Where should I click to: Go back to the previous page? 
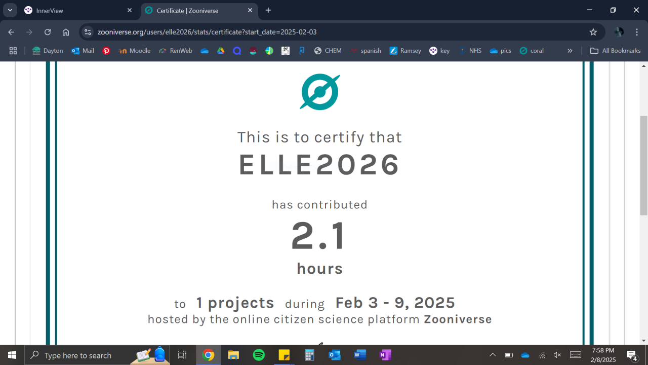[11, 32]
